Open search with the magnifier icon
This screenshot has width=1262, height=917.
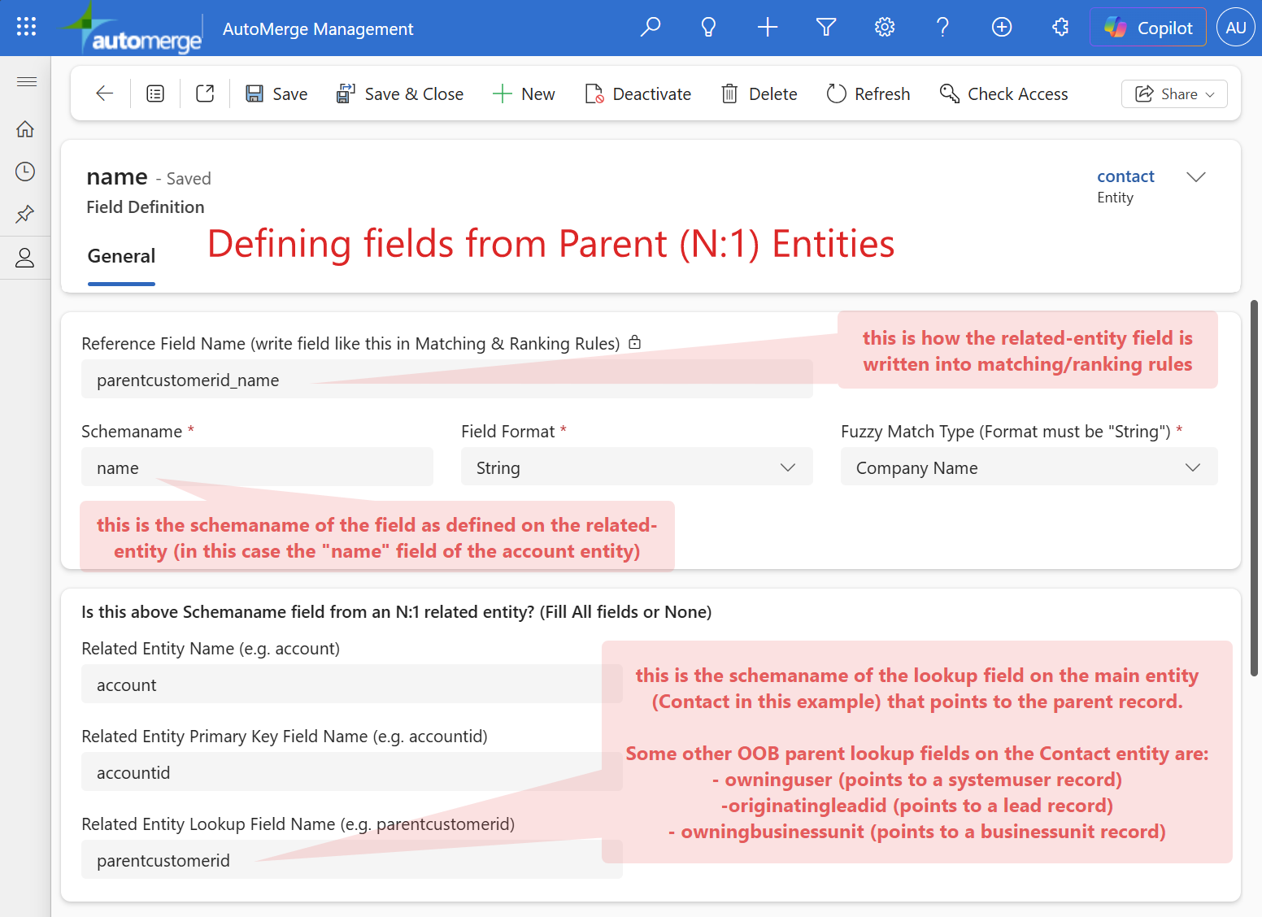(x=651, y=28)
